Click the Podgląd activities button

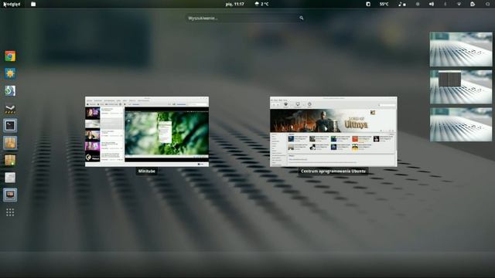tap(12, 4)
